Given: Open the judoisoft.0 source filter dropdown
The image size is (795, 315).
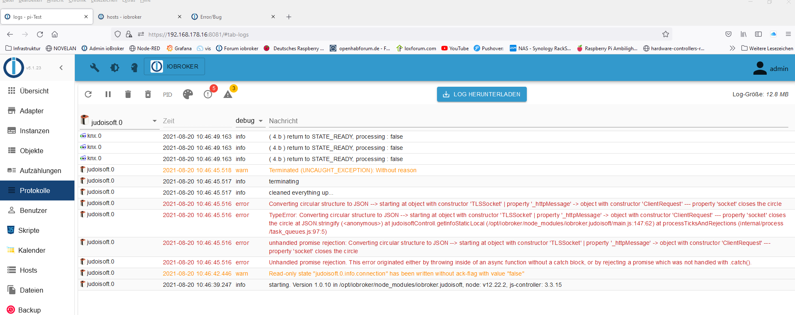Looking at the screenshot, I should [x=119, y=122].
